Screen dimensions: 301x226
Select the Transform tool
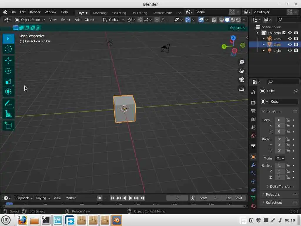coord(8,92)
